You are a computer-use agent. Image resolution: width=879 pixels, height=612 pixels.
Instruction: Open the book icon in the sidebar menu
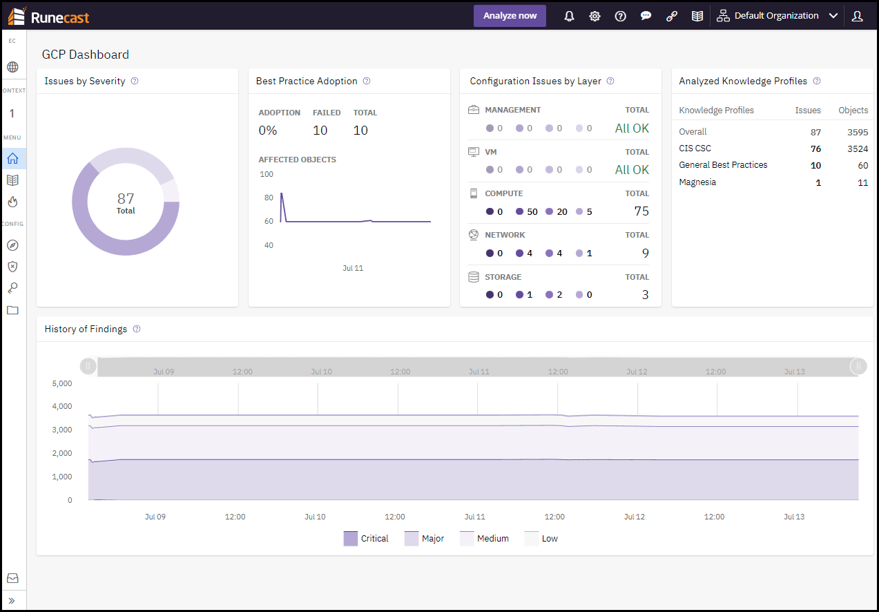click(x=12, y=180)
